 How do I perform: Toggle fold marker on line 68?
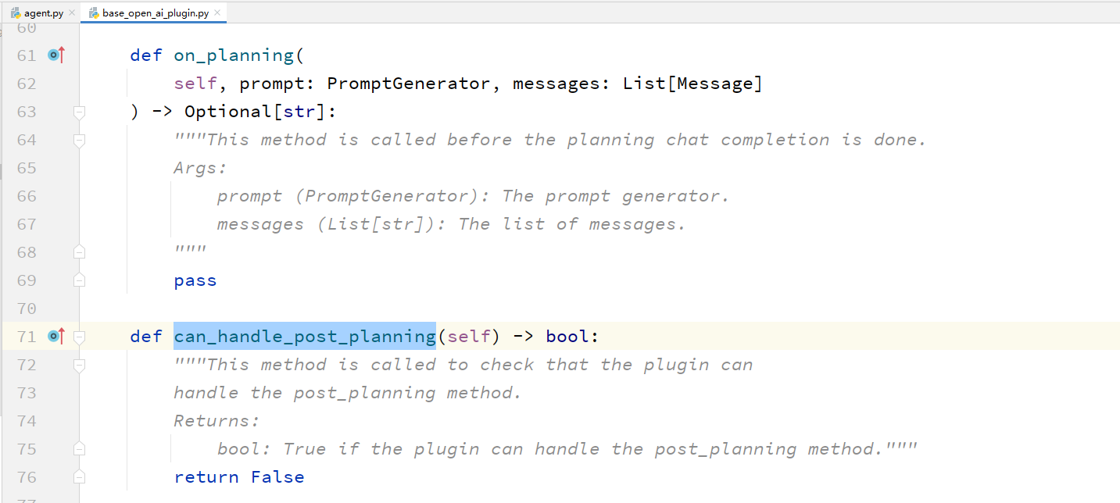(79, 252)
